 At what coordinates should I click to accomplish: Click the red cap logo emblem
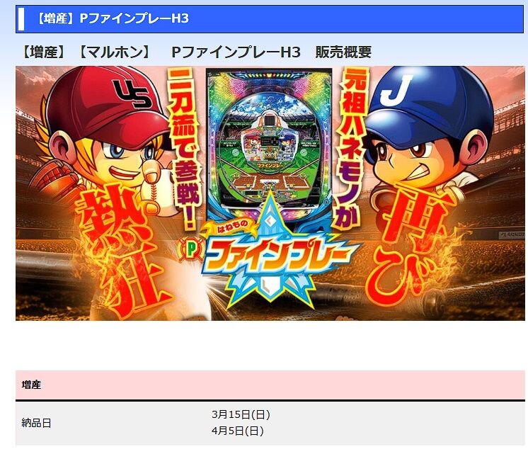click(x=131, y=93)
